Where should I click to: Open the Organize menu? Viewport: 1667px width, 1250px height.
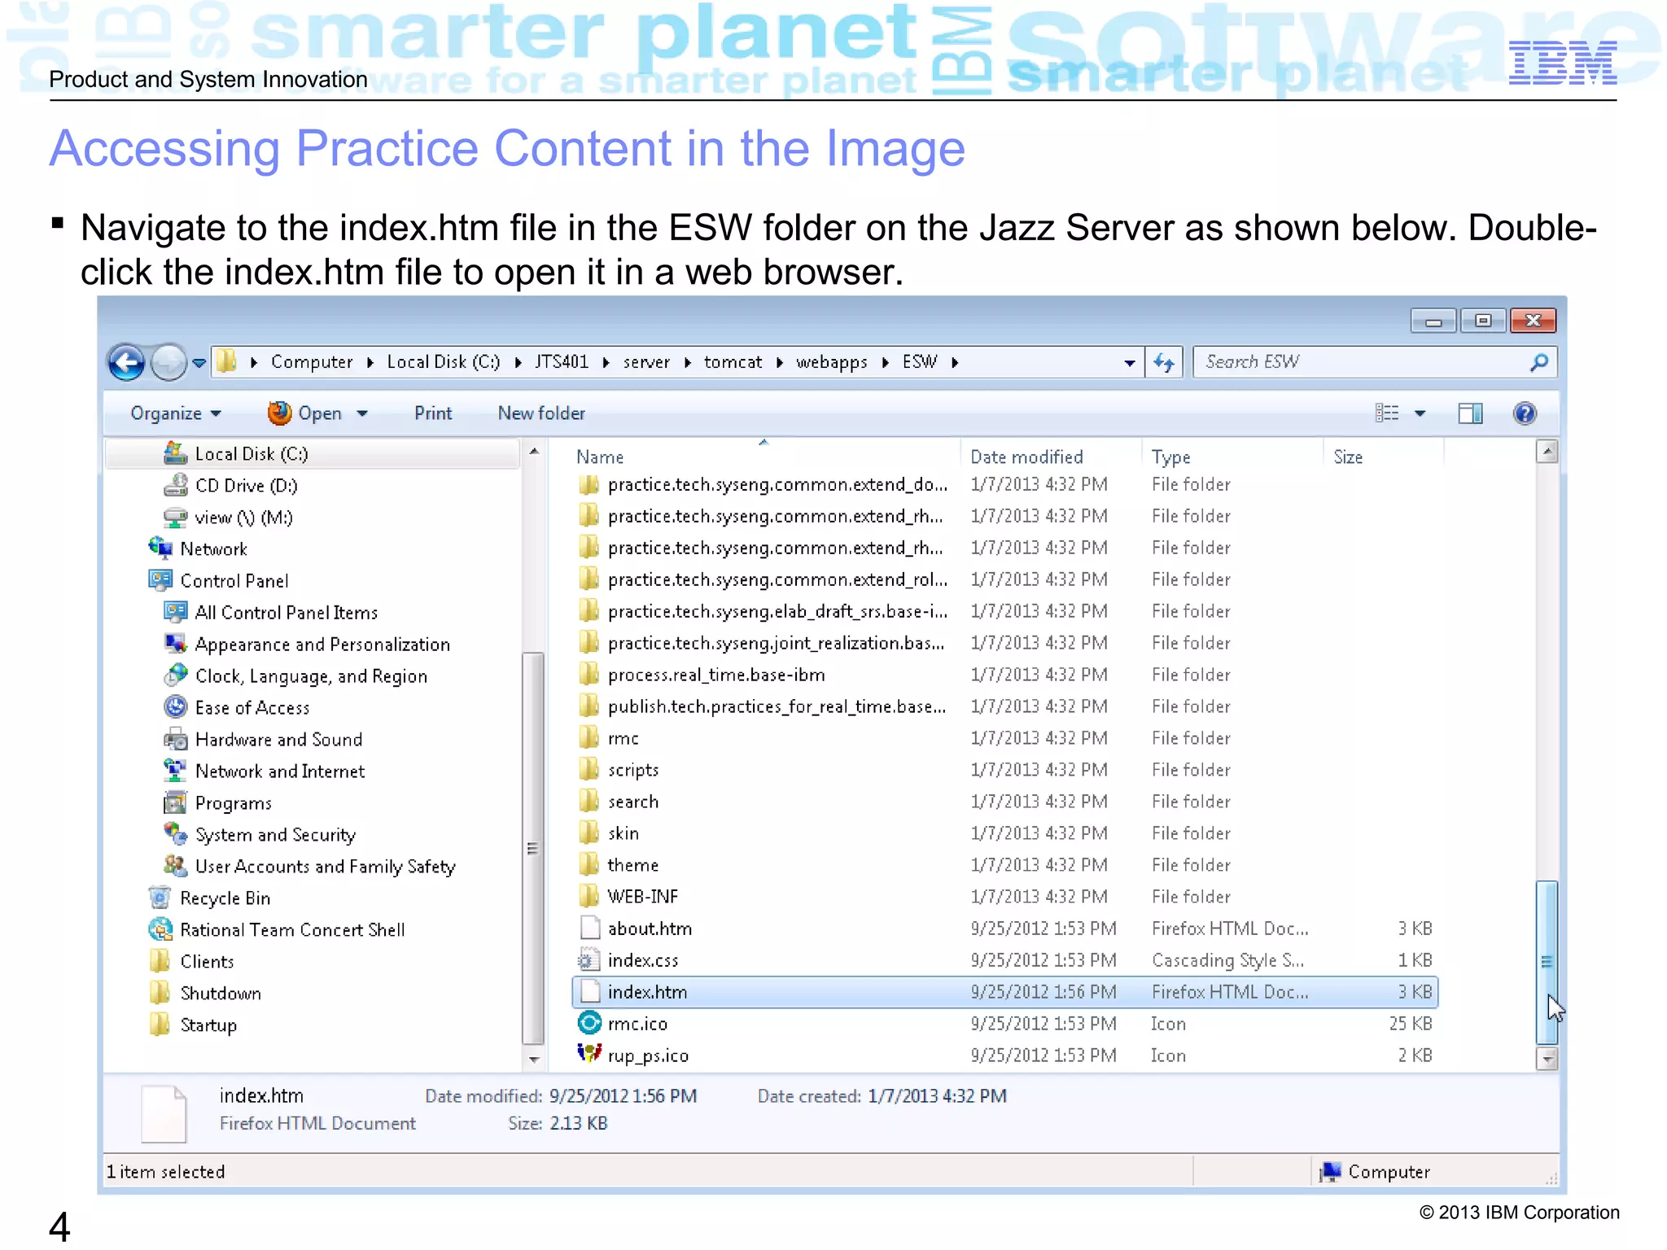point(175,413)
